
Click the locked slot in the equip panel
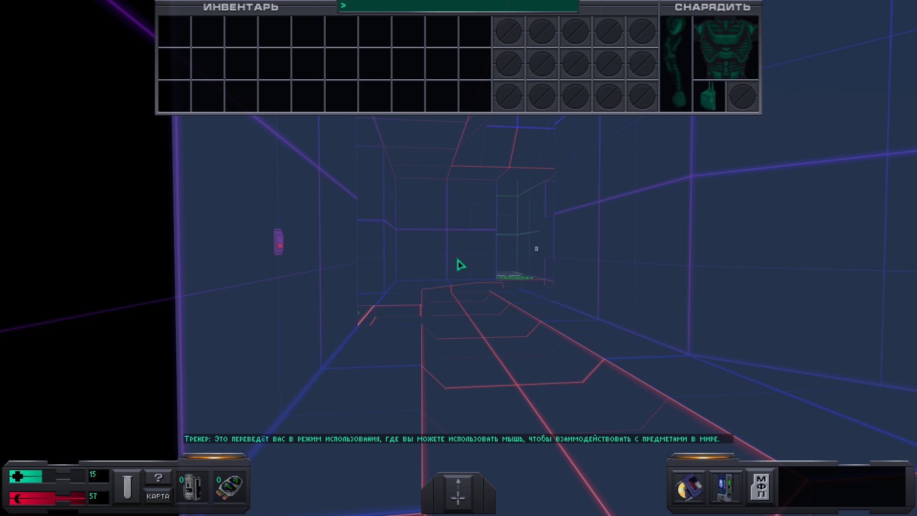743,96
